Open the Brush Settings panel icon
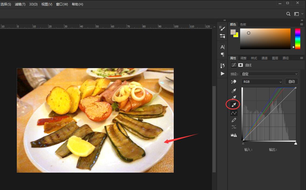Image resolution: width=306 pixels, height=190 pixels. (x=223, y=28)
